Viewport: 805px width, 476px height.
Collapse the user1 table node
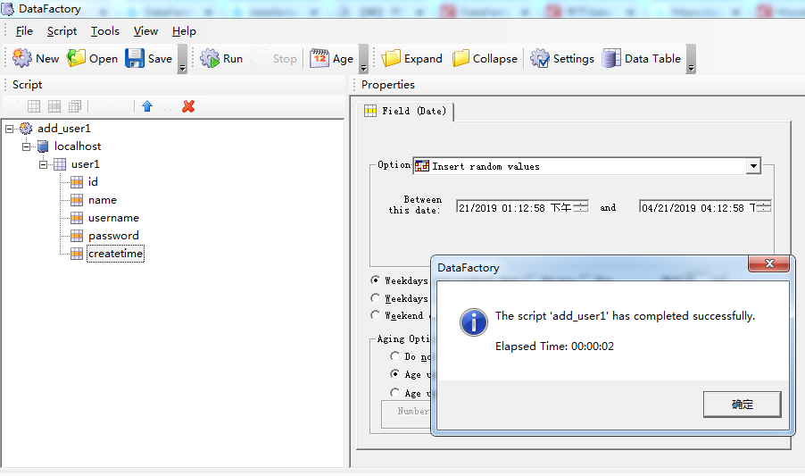point(43,164)
